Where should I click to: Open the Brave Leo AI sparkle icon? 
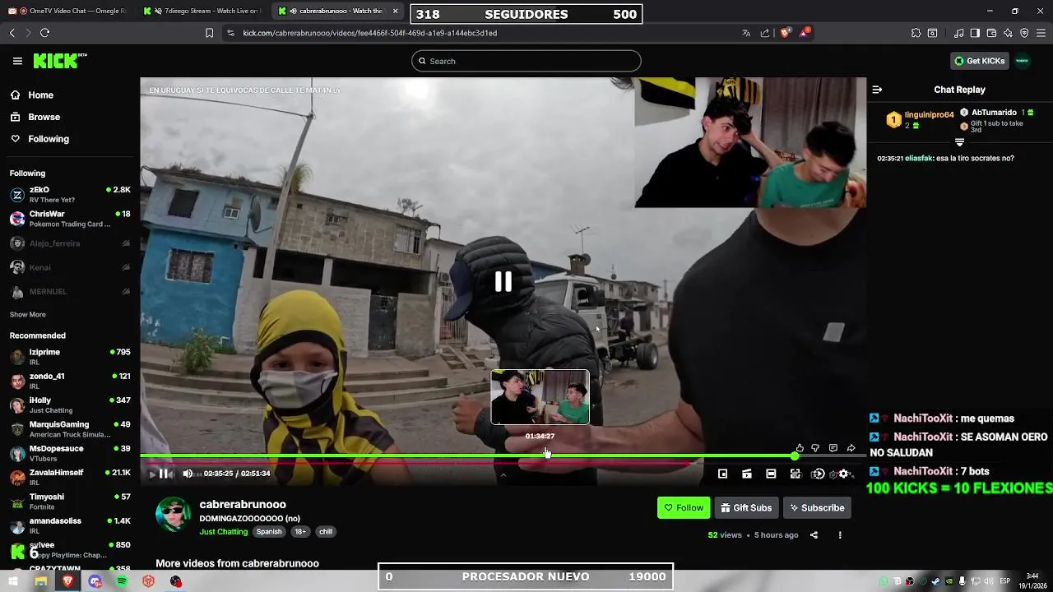point(1008,33)
